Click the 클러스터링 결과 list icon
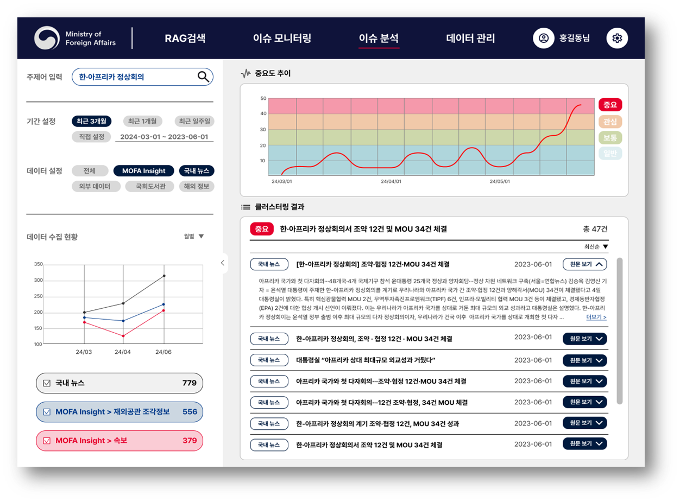The image size is (680, 502). [245, 207]
